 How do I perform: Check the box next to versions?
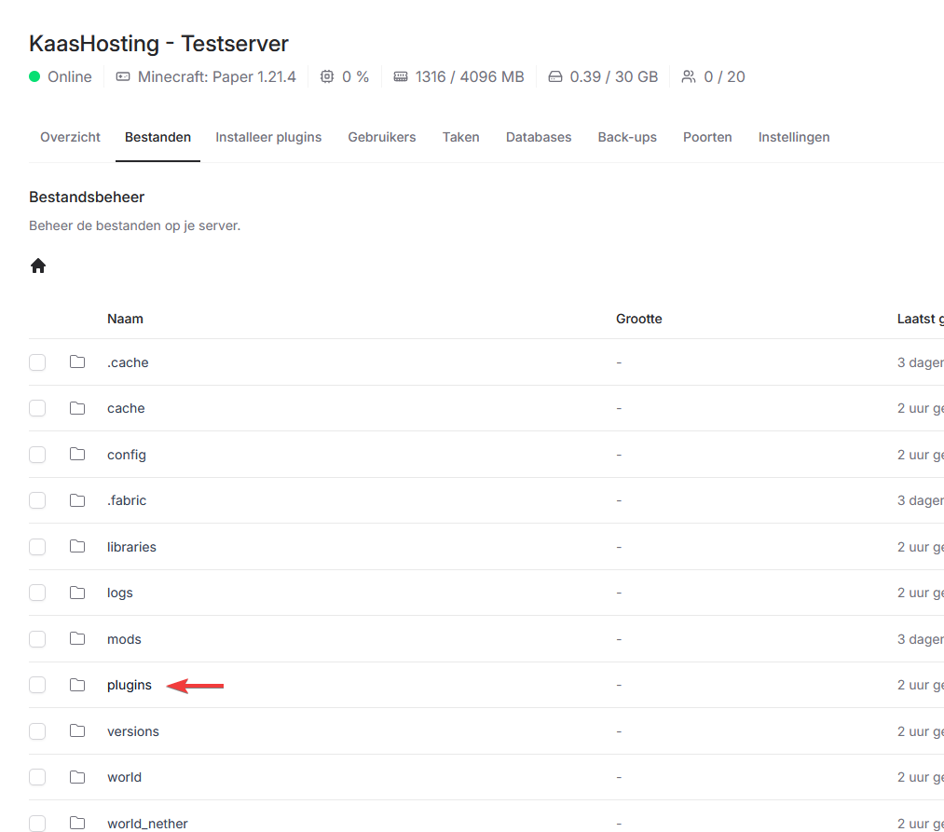pos(37,731)
